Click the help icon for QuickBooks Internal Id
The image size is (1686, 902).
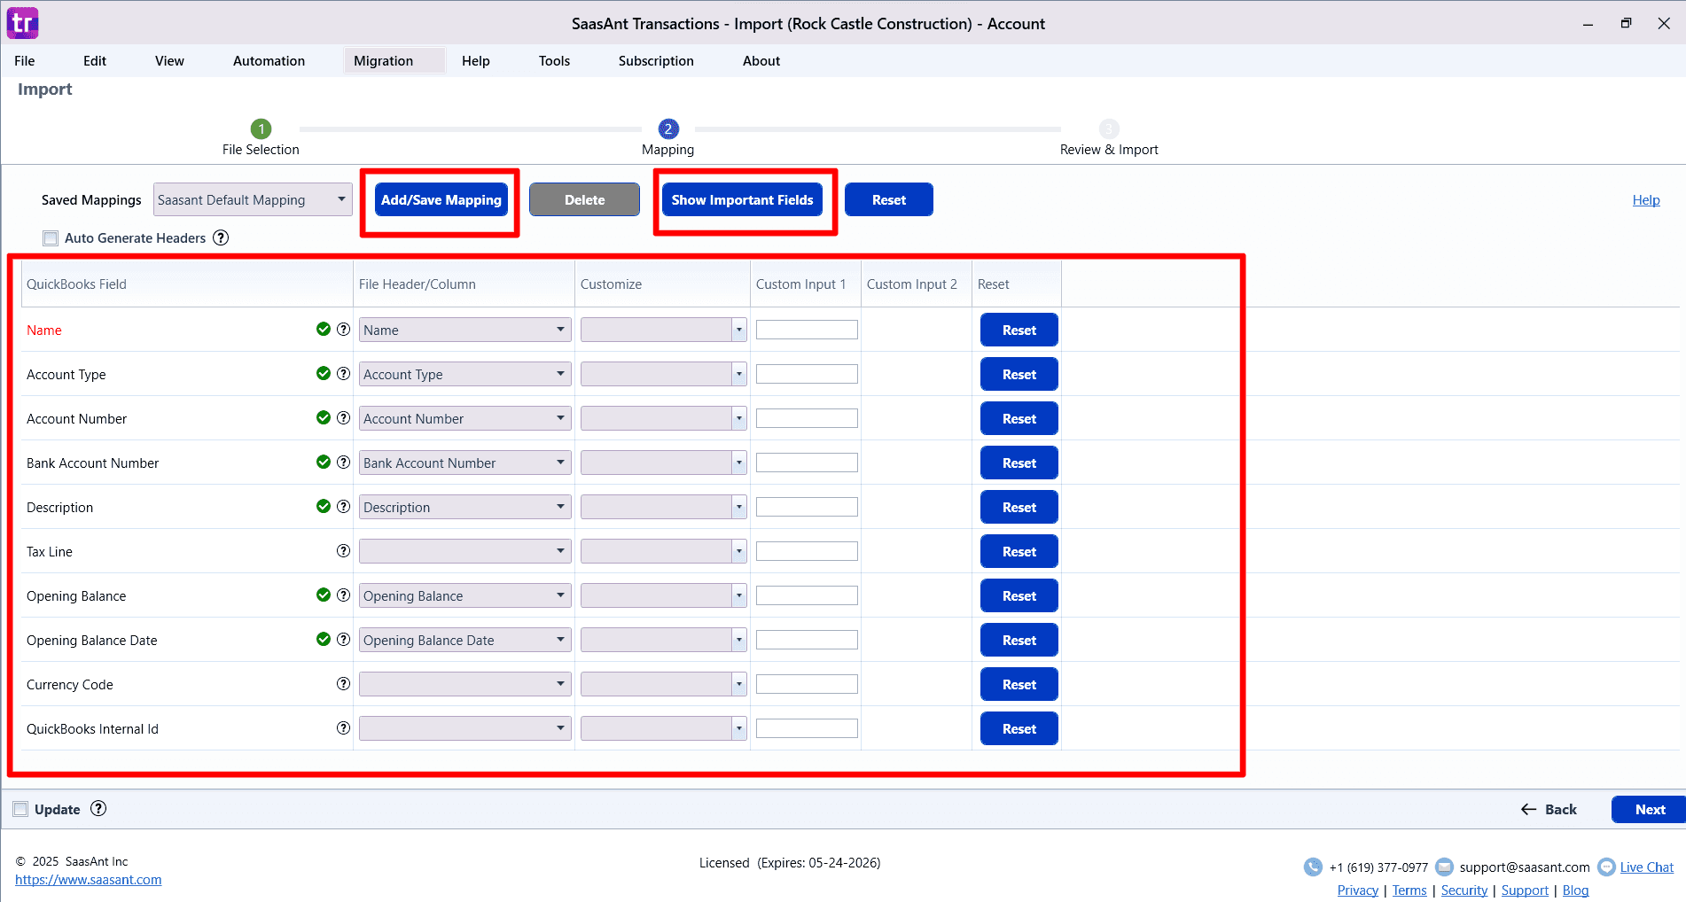(x=343, y=728)
